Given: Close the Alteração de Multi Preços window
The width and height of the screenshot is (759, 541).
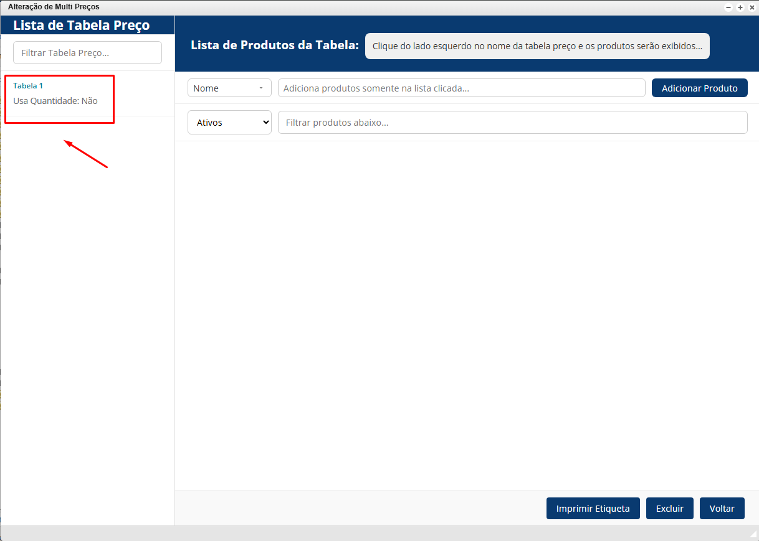Looking at the screenshot, I should (x=752, y=7).
